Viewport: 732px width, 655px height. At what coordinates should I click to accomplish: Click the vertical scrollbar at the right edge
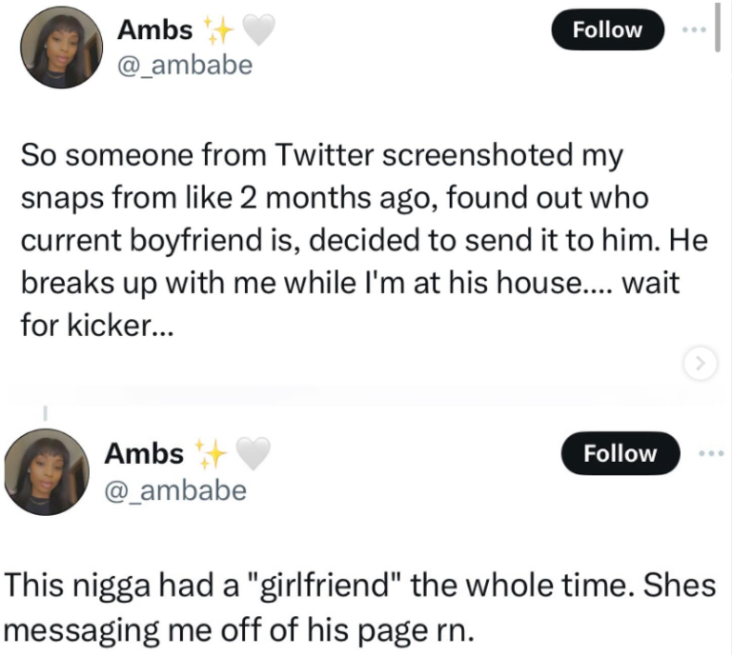point(718,29)
